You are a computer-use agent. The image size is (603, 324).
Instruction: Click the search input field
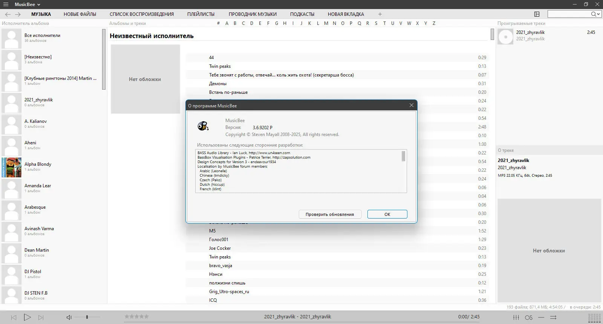569,14
